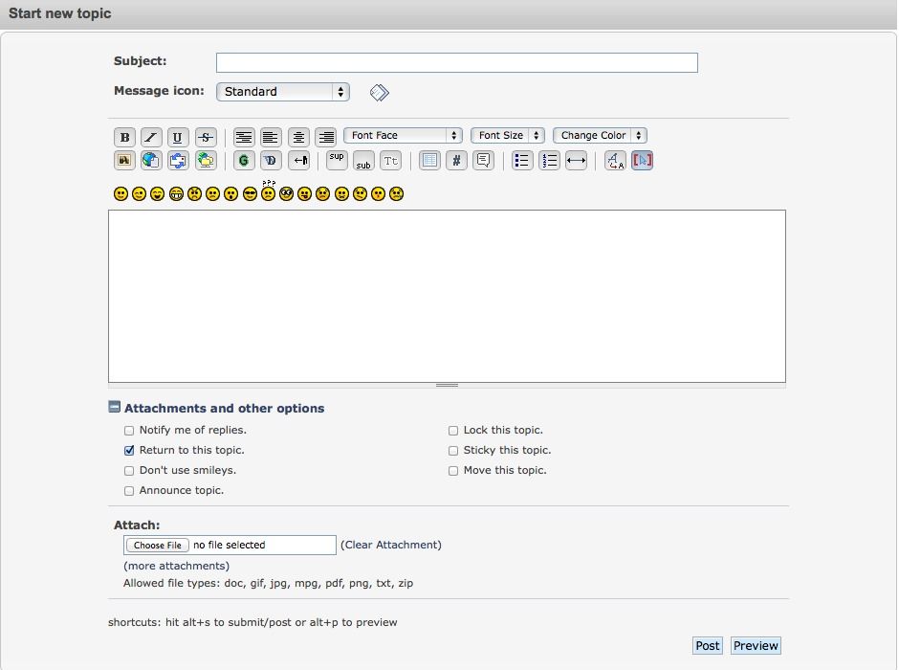
Task: Apply strikethrough formatting
Action: coord(206,137)
